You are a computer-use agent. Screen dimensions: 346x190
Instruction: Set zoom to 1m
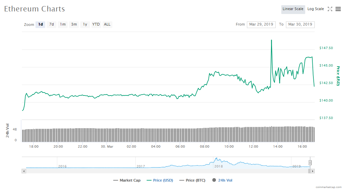tap(63, 25)
